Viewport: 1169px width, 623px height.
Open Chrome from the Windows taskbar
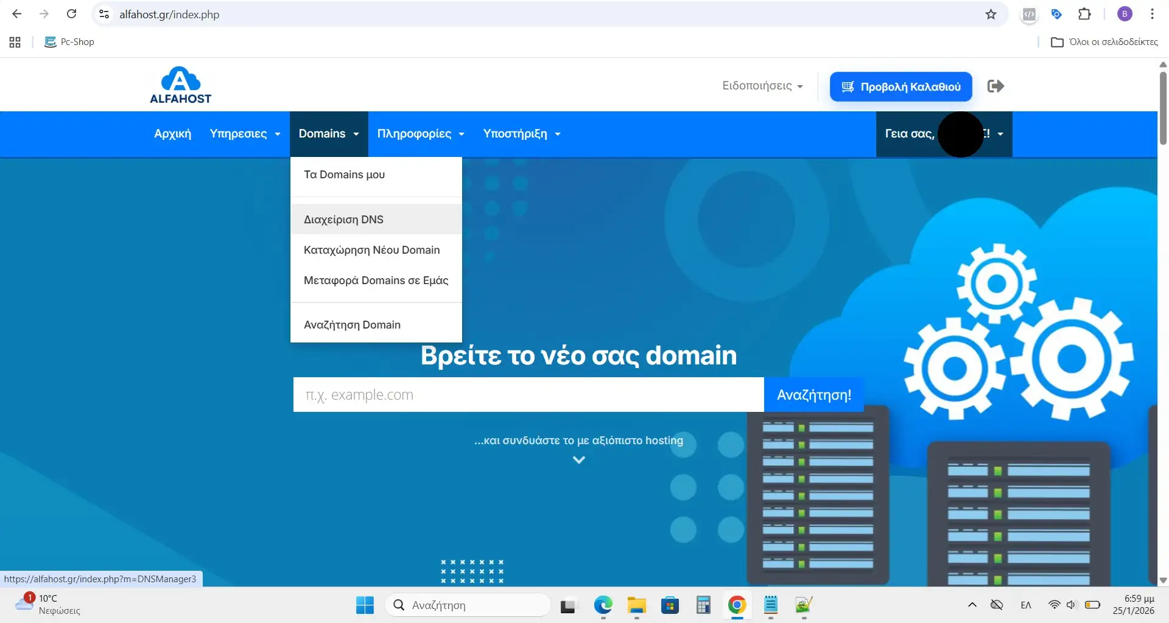737,605
